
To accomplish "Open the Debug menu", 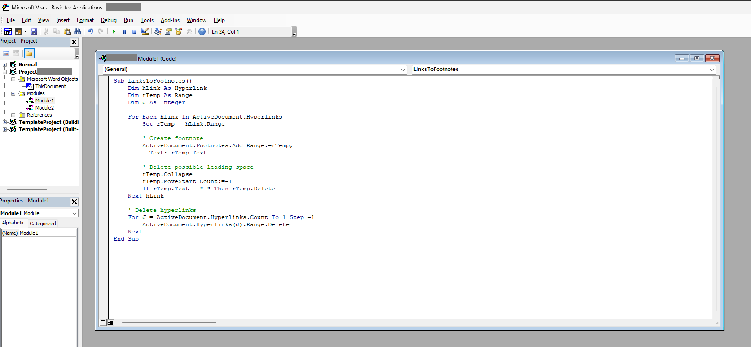I will coord(109,20).
